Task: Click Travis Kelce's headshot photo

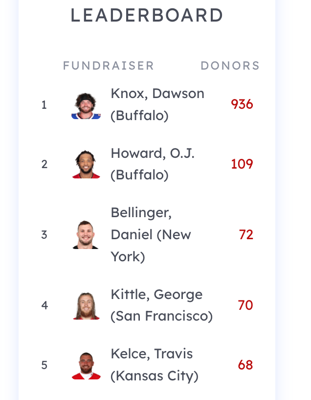Action: coord(86,366)
